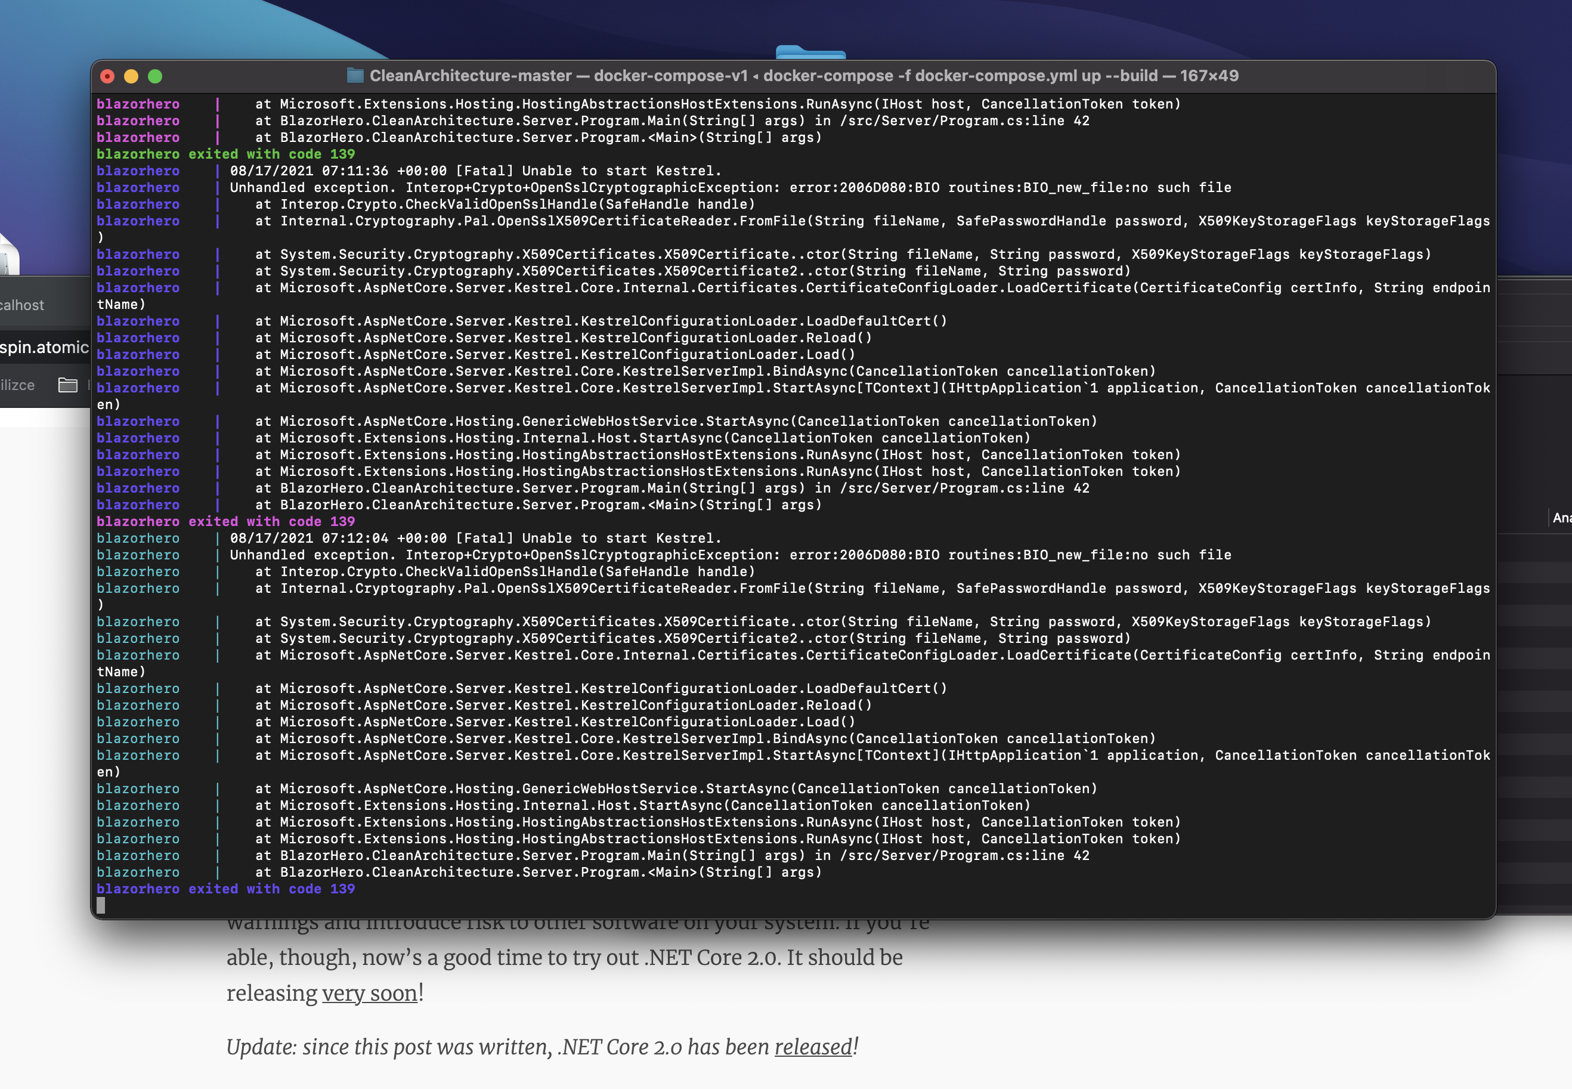This screenshot has width=1572, height=1089.
Task: Click the terminal cursor block on the last line
Action: [101, 905]
